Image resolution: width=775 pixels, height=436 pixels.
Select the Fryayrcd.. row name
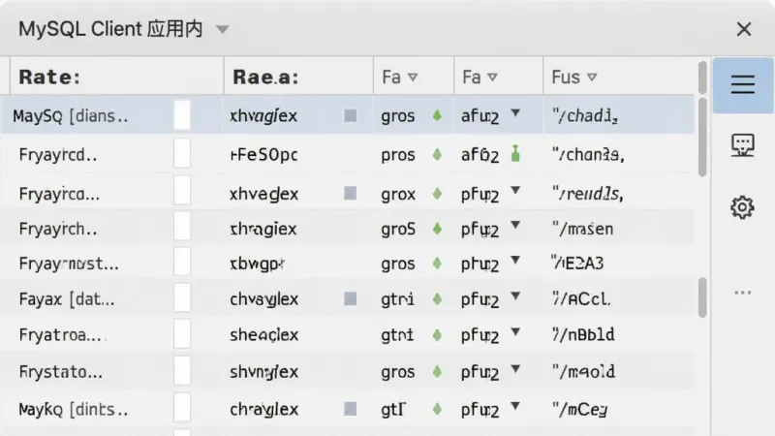click(58, 155)
